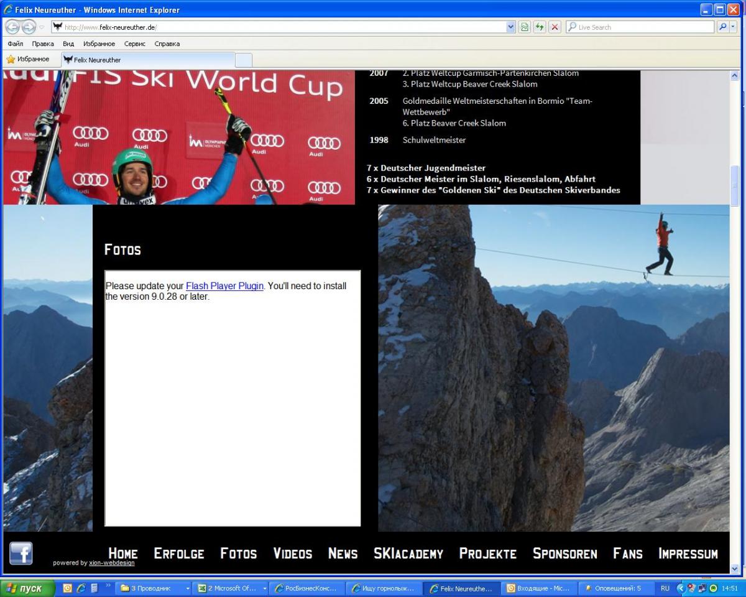Open the Impressum navigation item

688,553
